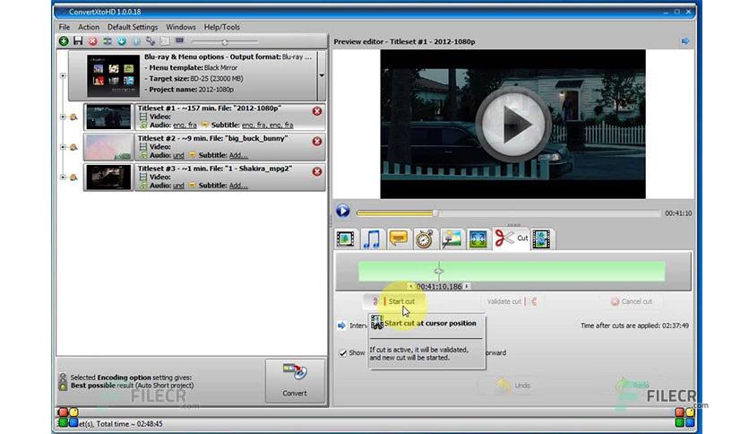This screenshot has height=434, width=749.
Task: Open the image adjustment landscape tab
Action: click(x=451, y=239)
